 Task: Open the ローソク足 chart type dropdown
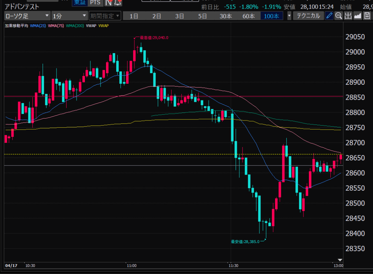pyautogui.click(x=27, y=16)
